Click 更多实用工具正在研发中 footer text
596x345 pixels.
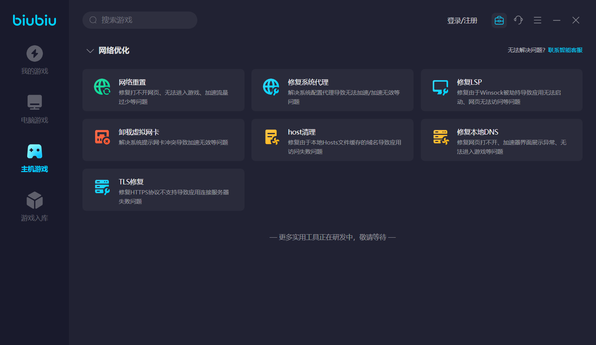[x=333, y=237]
